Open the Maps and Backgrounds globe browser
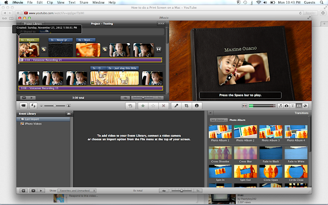Image resolution: width=328 pixels, height=205 pixels. (x=305, y=106)
